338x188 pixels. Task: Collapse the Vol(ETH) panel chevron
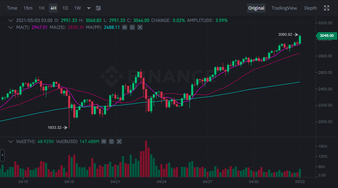10,141
